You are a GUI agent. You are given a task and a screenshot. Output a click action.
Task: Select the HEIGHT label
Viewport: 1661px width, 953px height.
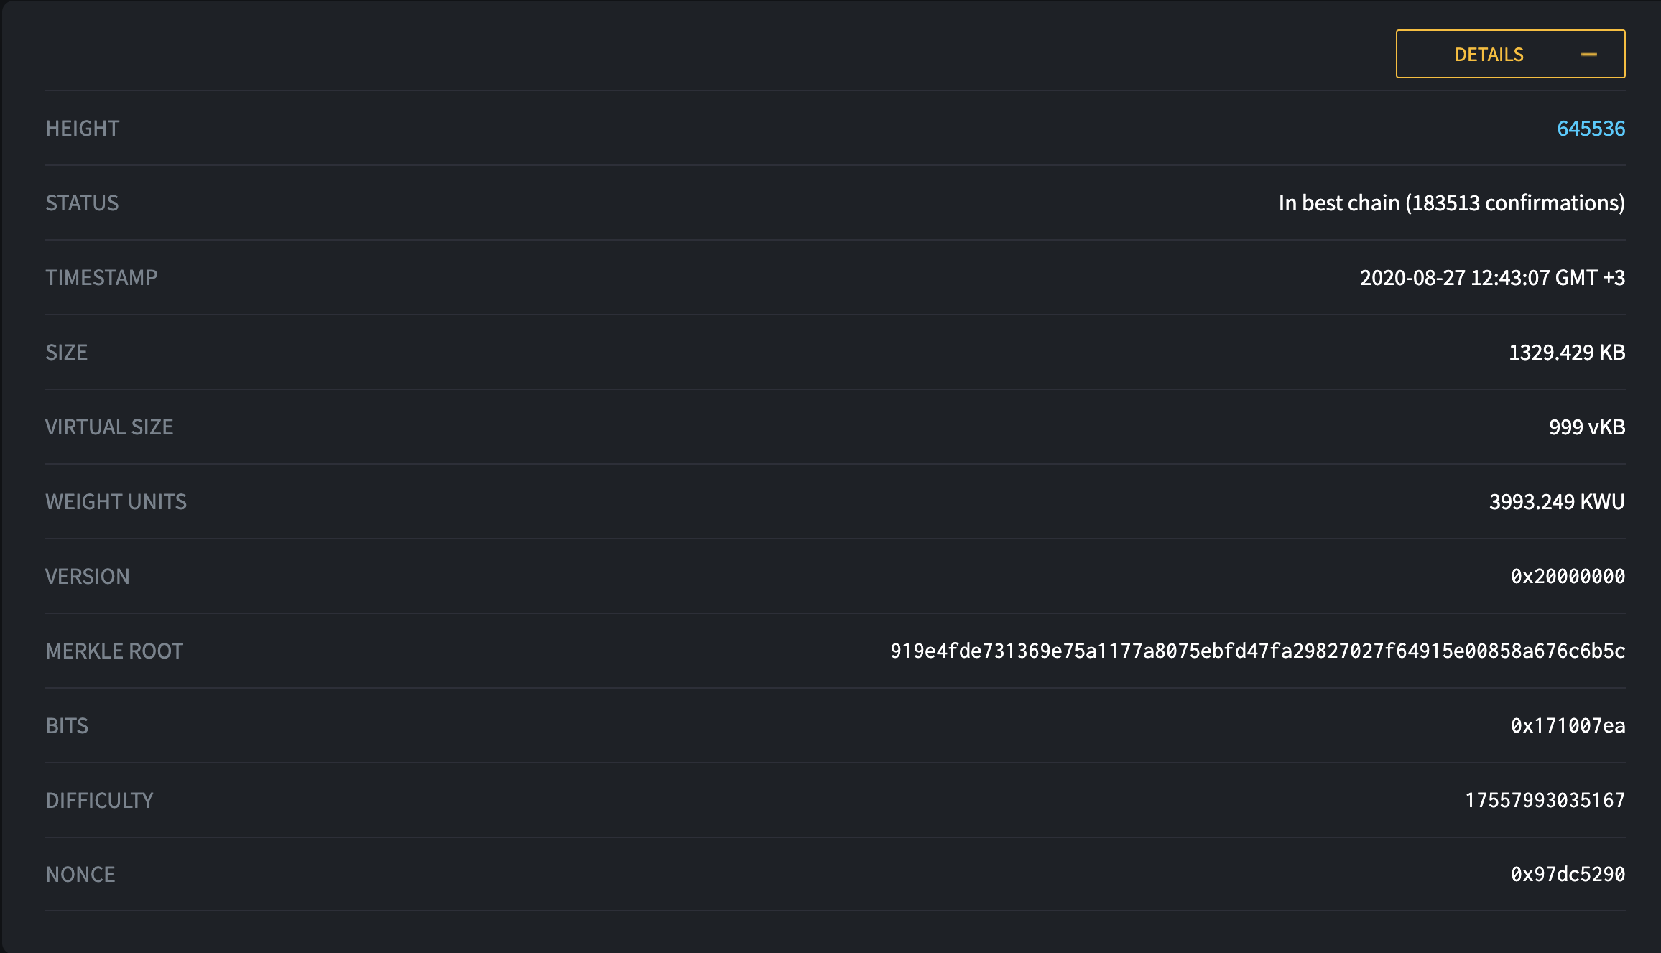coord(83,129)
